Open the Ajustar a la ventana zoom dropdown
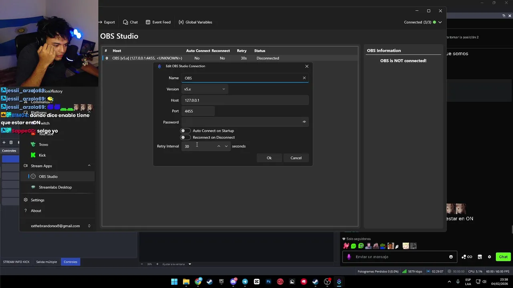Image resolution: width=513 pixels, height=288 pixels. tap(176, 264)
